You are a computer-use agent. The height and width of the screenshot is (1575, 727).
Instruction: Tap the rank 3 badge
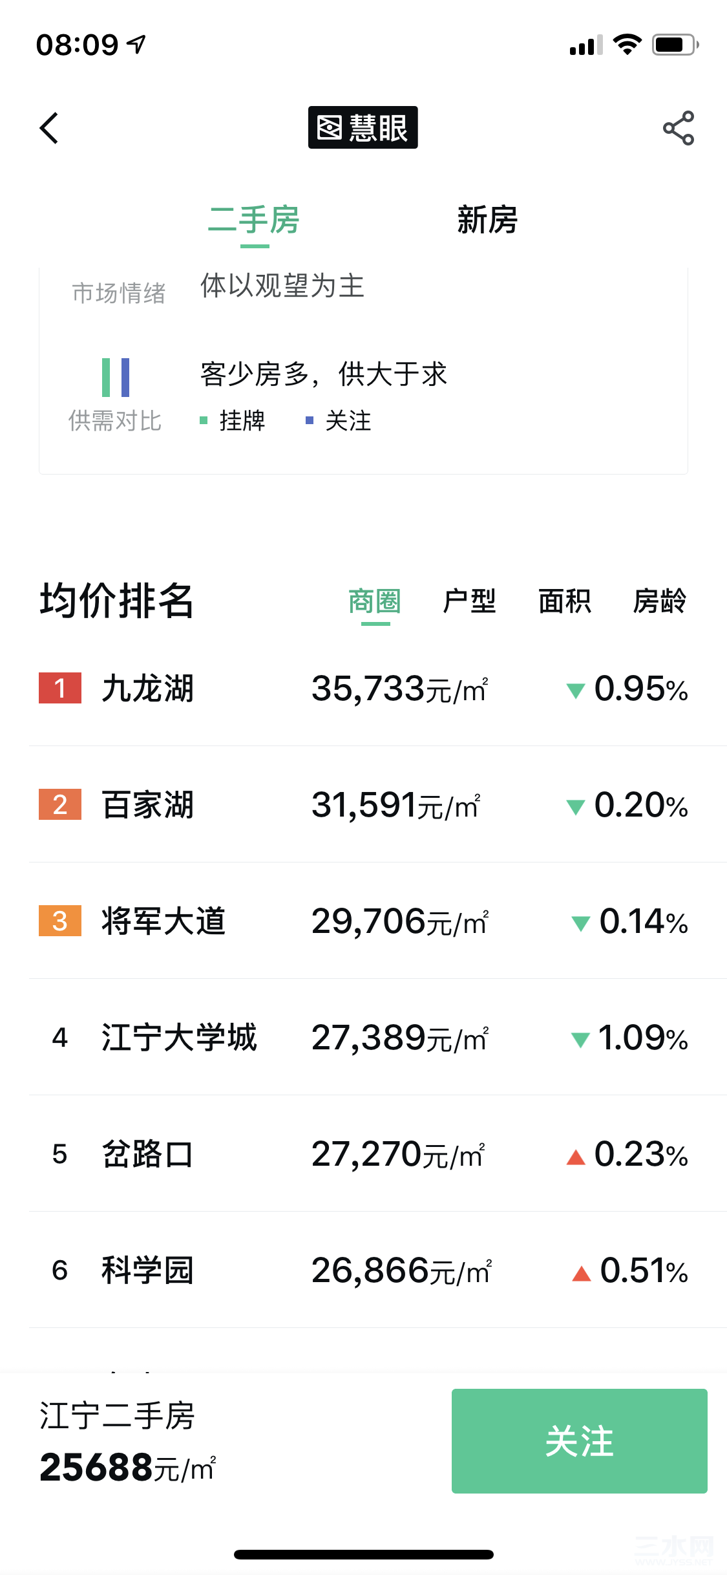(60, 921)
